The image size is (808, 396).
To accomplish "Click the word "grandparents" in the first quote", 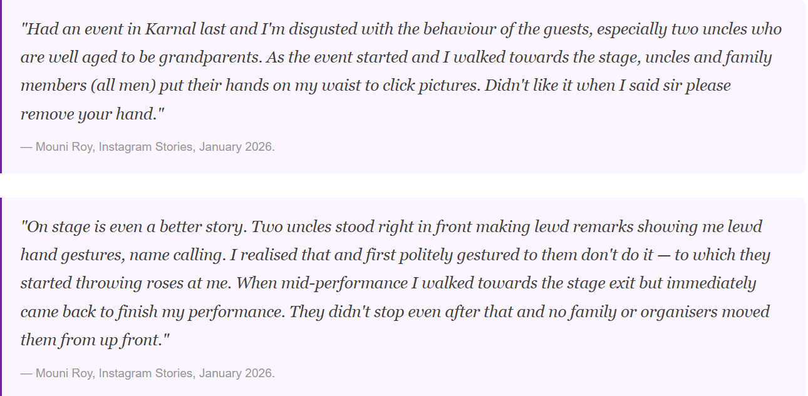I will 210,58.
